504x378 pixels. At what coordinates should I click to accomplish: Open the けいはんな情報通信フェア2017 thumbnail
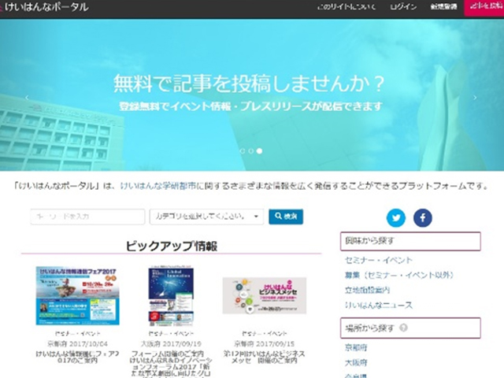(x=77, y=295)
